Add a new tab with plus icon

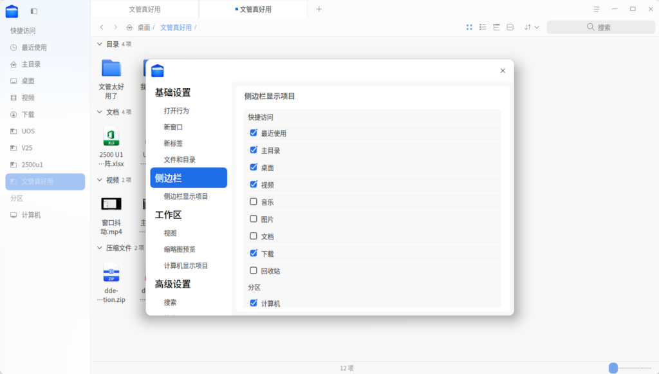coord(319,9)
